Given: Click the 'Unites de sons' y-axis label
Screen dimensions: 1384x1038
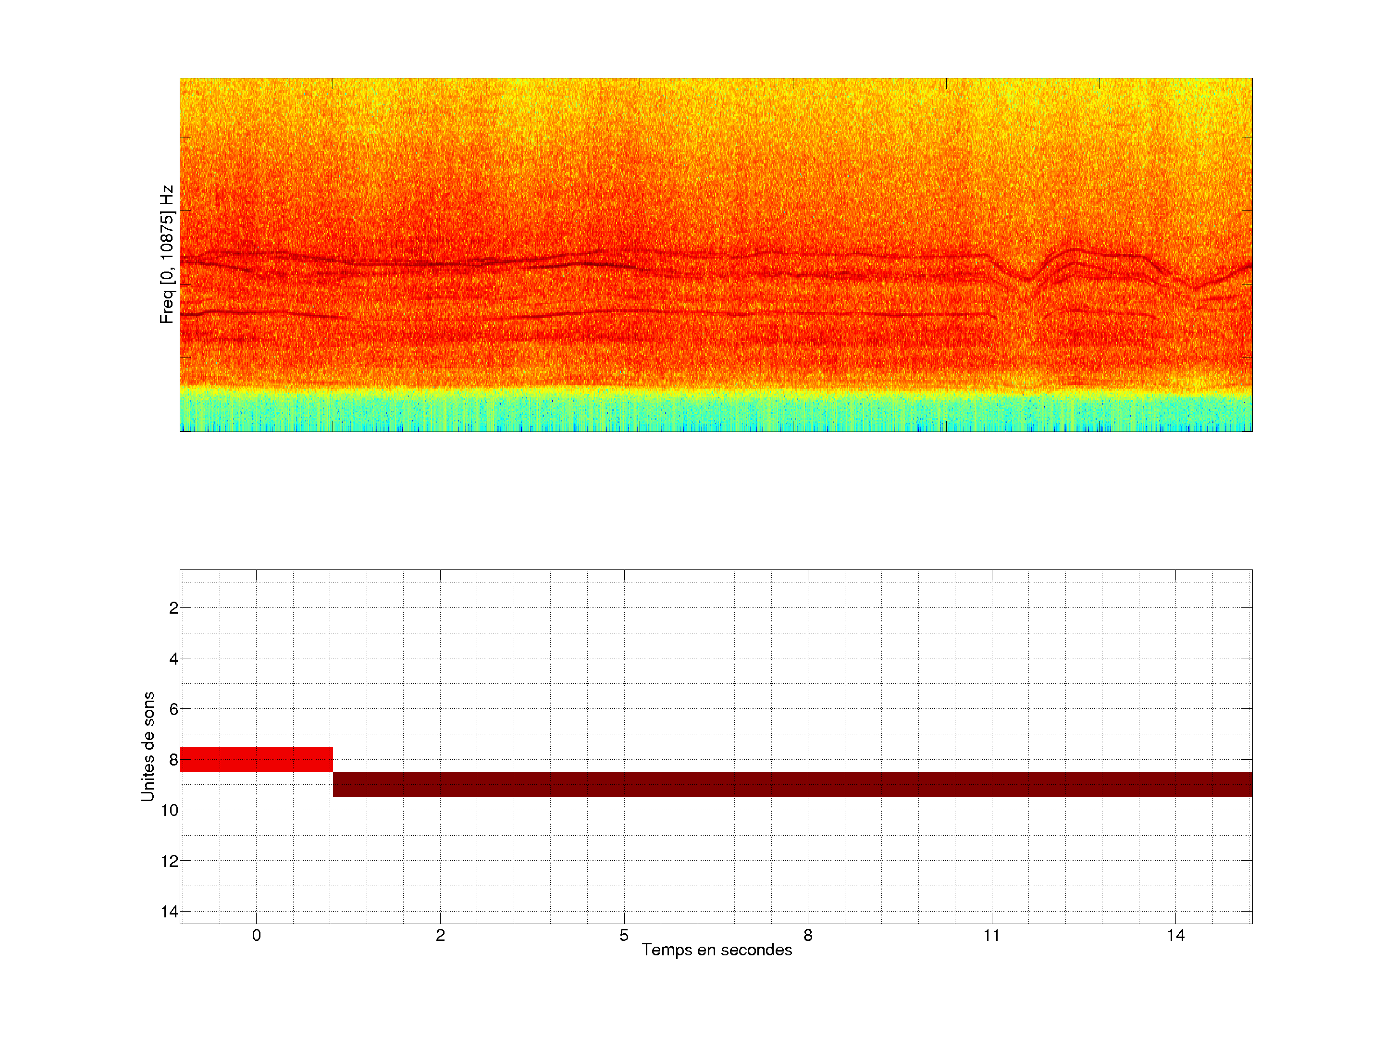Looking at the screenshot, I should coord(148,746).
